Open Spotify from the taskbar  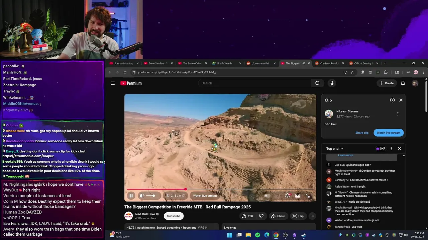[x=257, y=235]
